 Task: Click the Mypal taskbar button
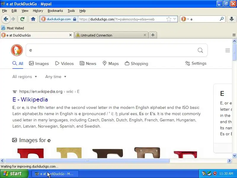point(55,174)
